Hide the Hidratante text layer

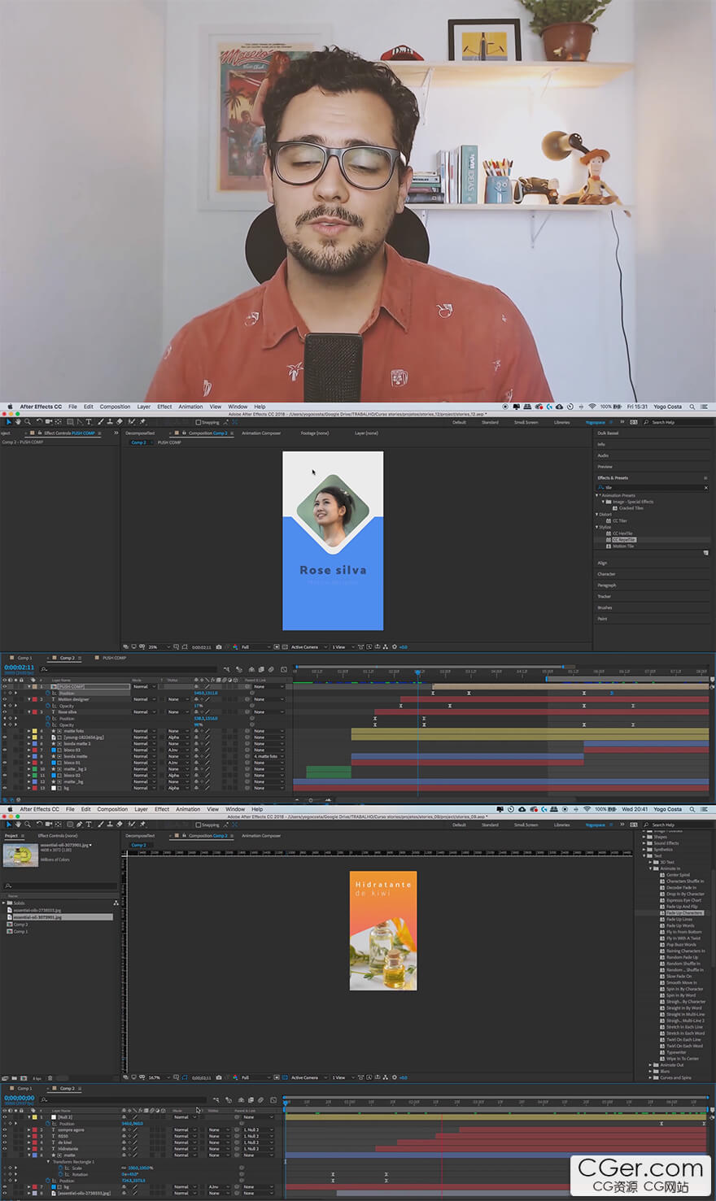tap(4, 1149)
